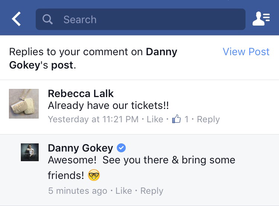Image resolution: width=279 pixels, height=206 pixels.
Task: Click Danny Gokey's name on his reply
Action: (80, 148)
